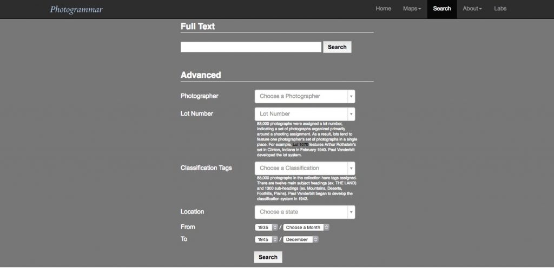This screenshot has height=268, width=554.
Task: Follow the Lot 1079 example link
Action: (300, 144)
